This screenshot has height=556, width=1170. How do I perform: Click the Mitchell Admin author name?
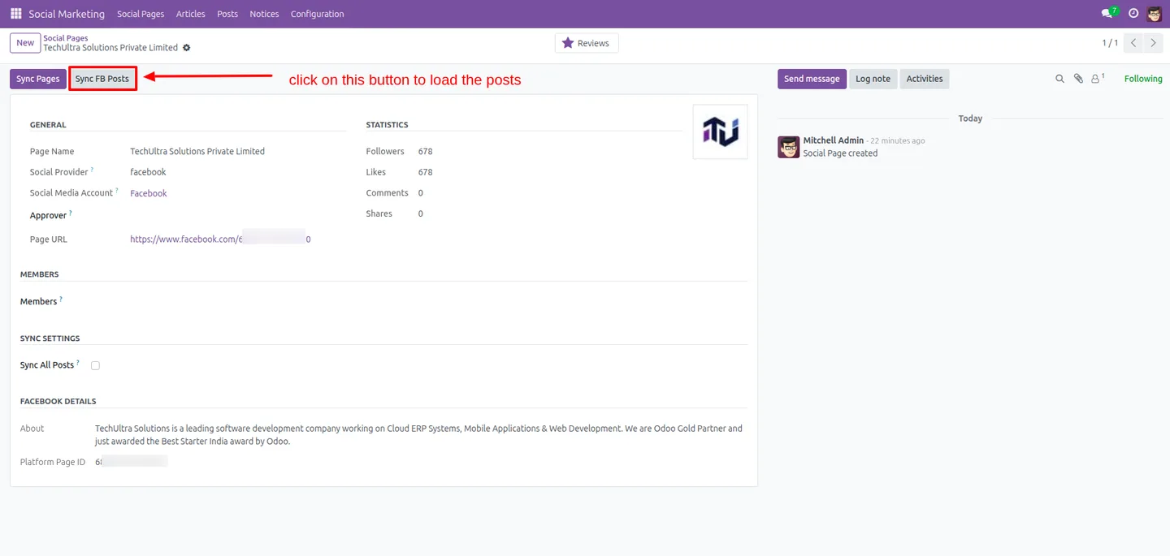point(834,140)
